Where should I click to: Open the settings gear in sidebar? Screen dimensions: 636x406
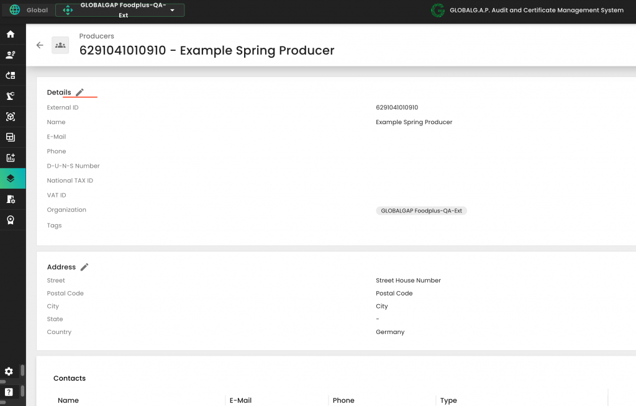(x=9, y=371)
